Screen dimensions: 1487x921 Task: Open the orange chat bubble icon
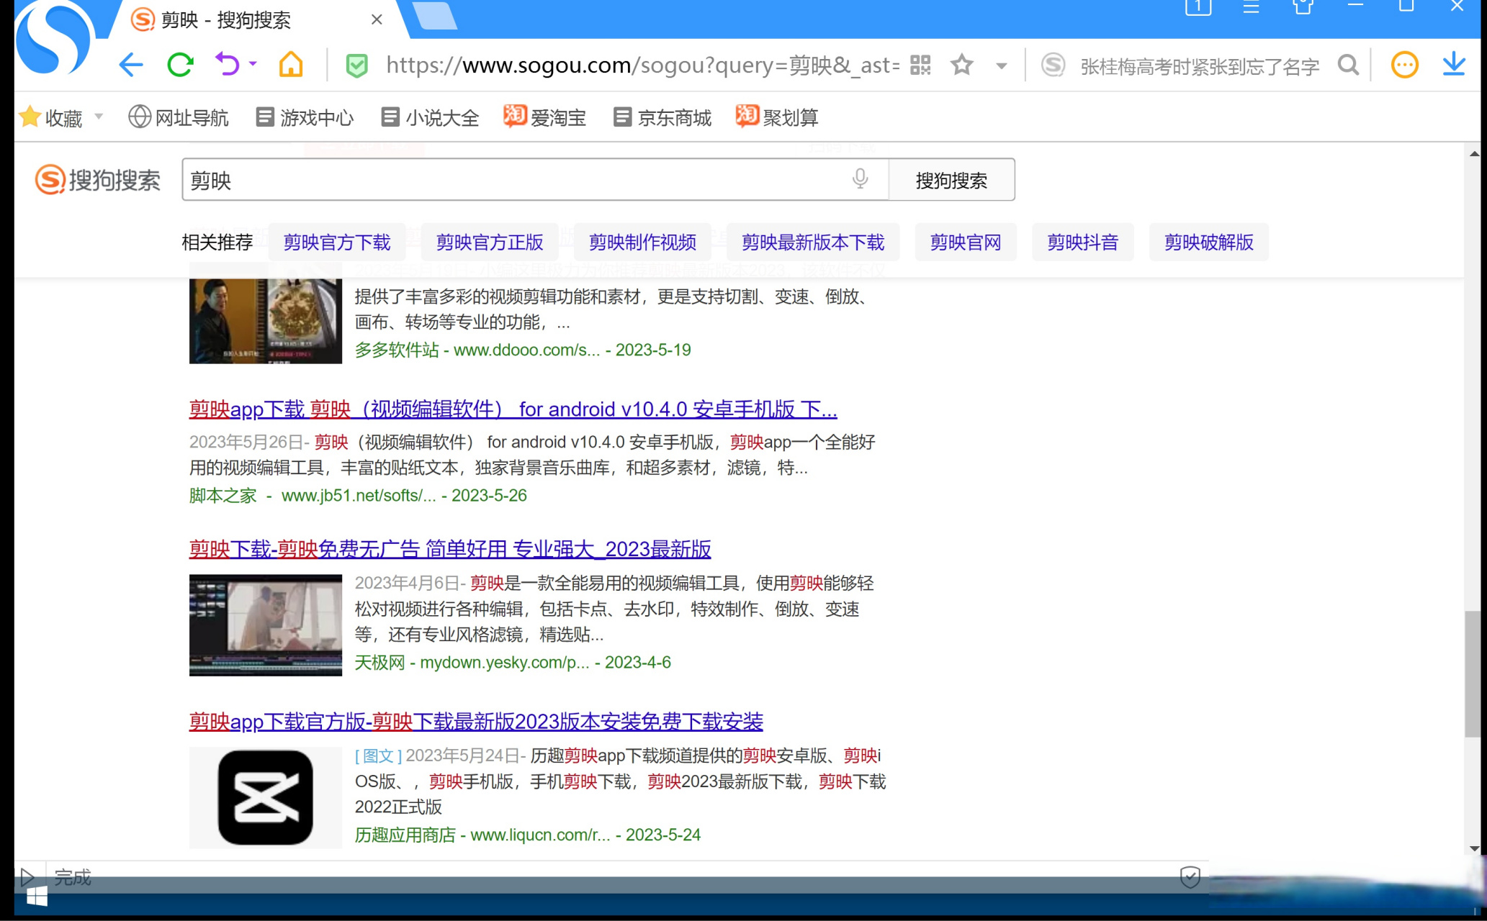(x=1404, y=65)
